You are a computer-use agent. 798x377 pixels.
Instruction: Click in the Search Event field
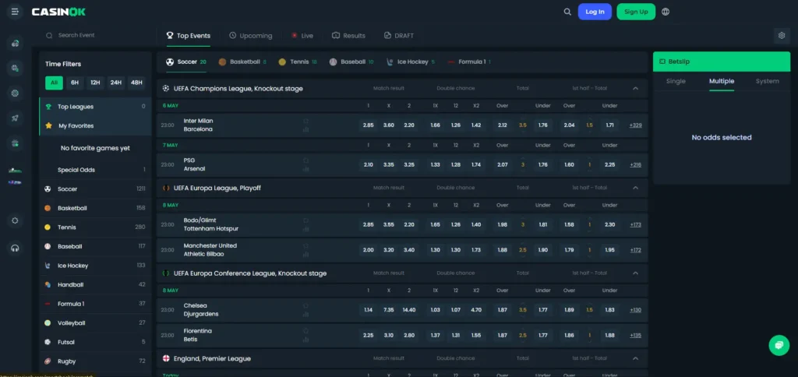click(99, 36)
